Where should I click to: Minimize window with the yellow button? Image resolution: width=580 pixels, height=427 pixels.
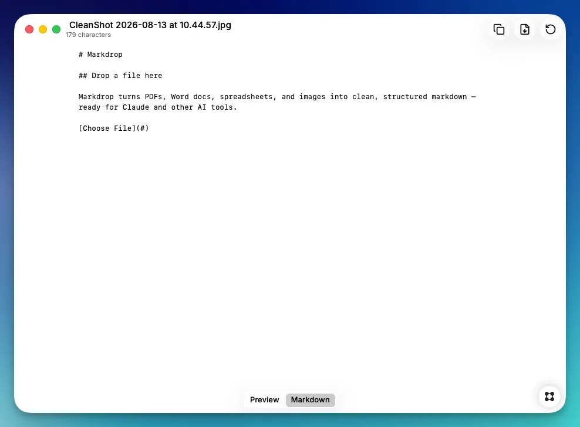tap(43, 29)
